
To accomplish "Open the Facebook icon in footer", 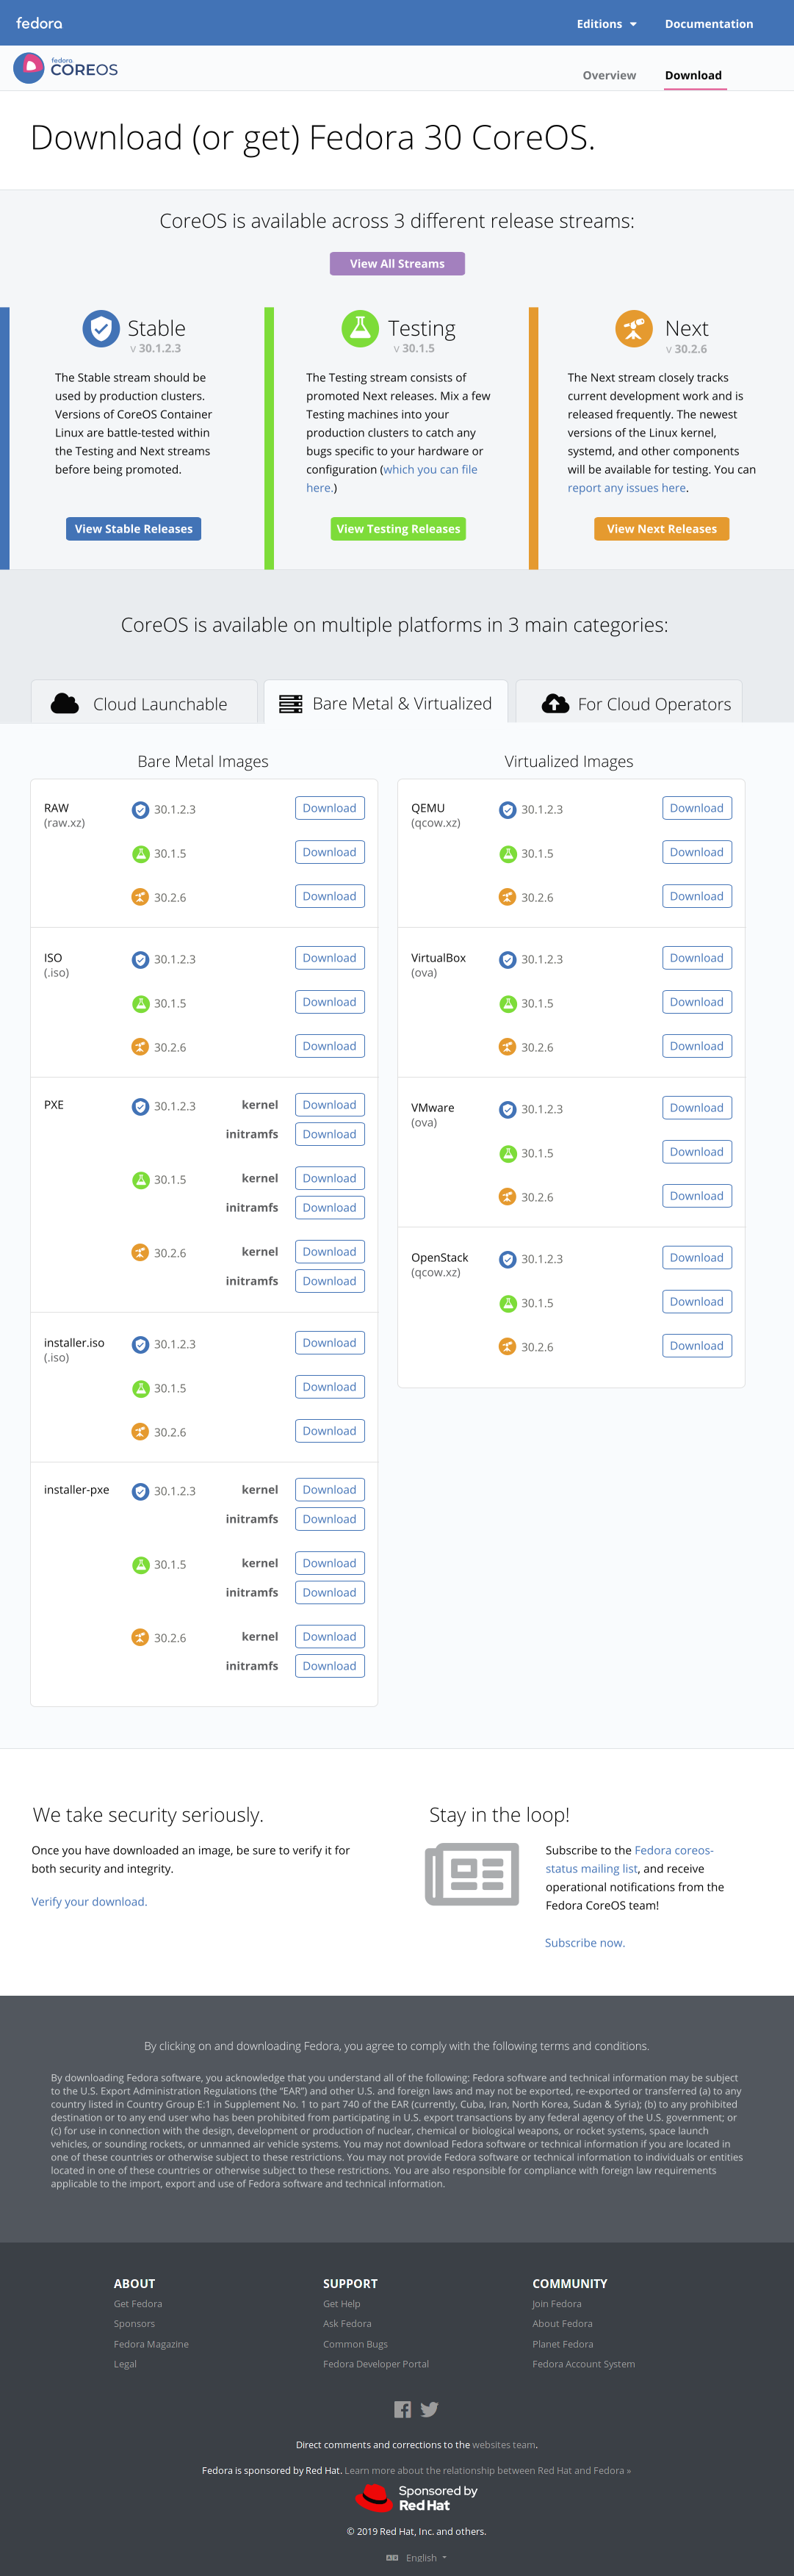I will (402, 2410).
